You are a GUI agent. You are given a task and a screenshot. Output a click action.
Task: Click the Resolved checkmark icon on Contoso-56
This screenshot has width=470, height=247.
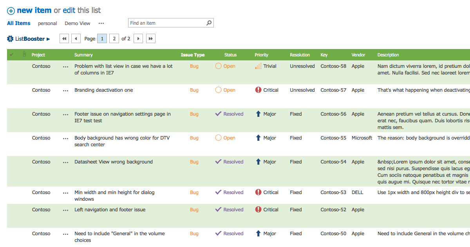pos(219,114)
